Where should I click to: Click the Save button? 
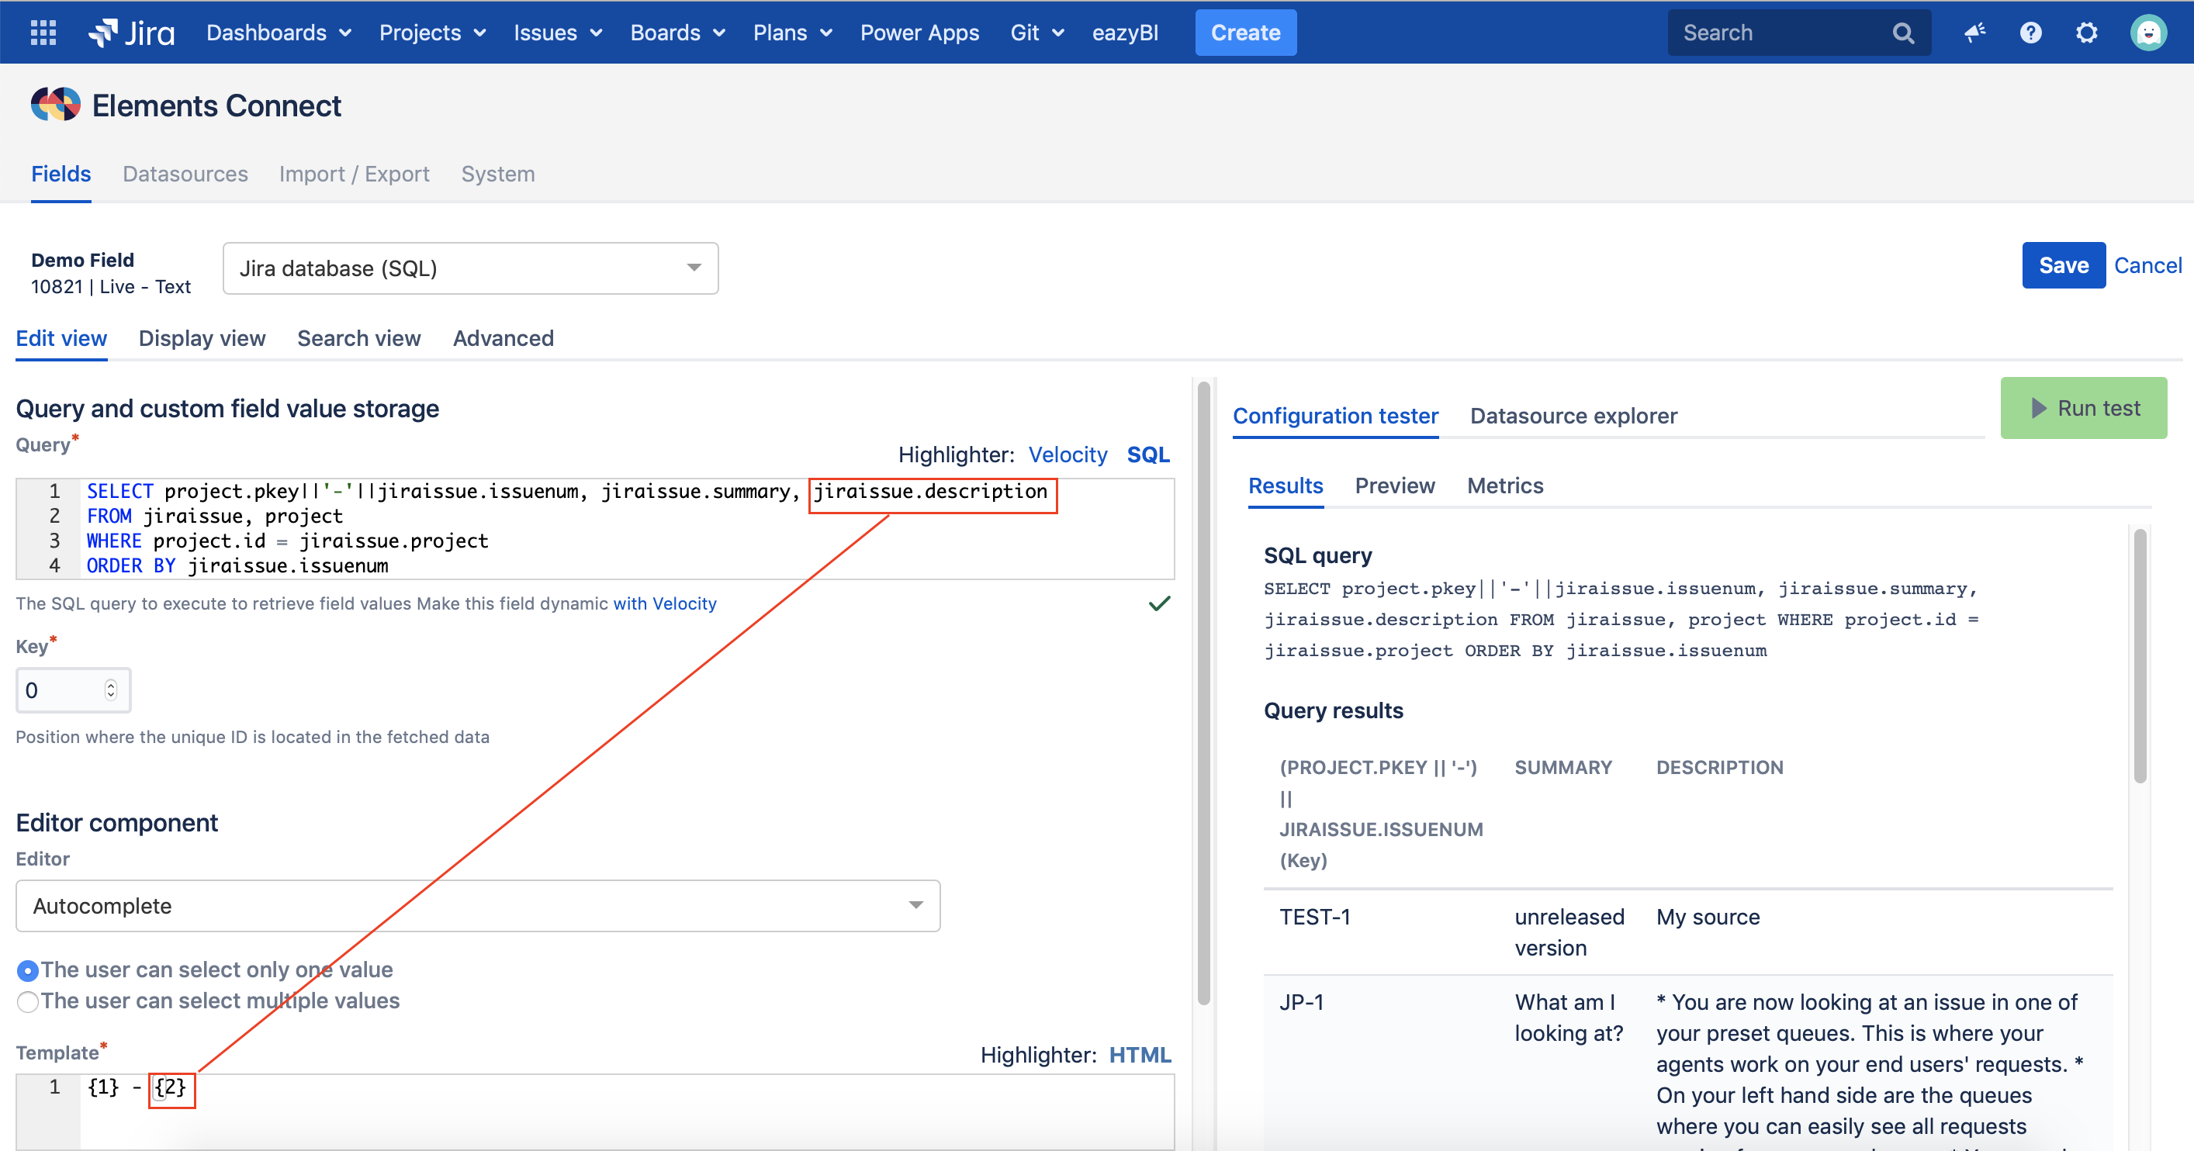[2063, 265]
